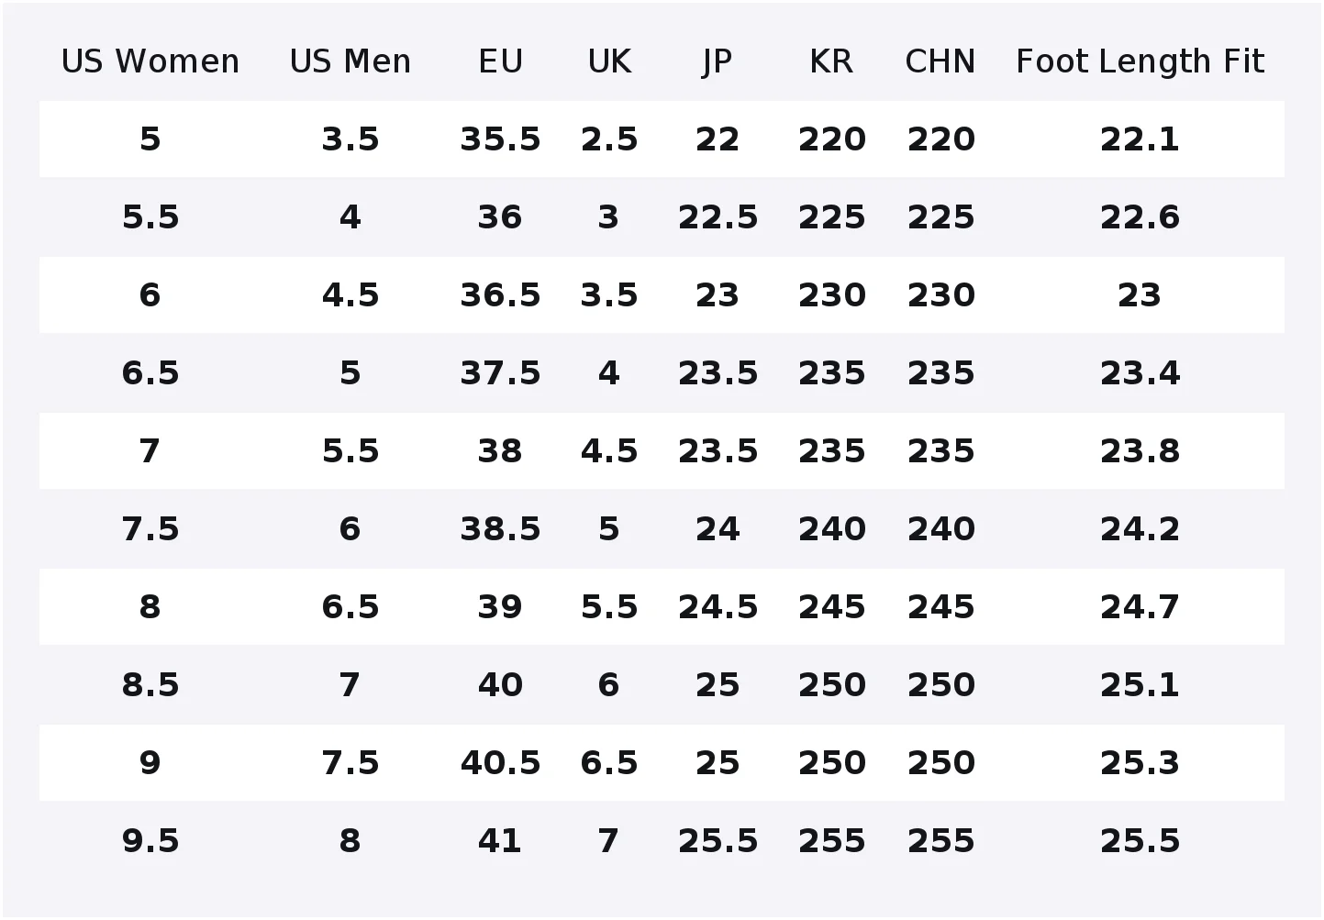The width and height of the screenshot is (1324, 920).
Task: Select the UK column header
Action: point(609,61)
